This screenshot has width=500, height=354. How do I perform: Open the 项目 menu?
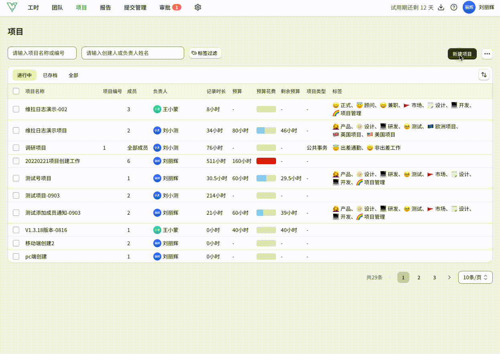tap(81, 7)
